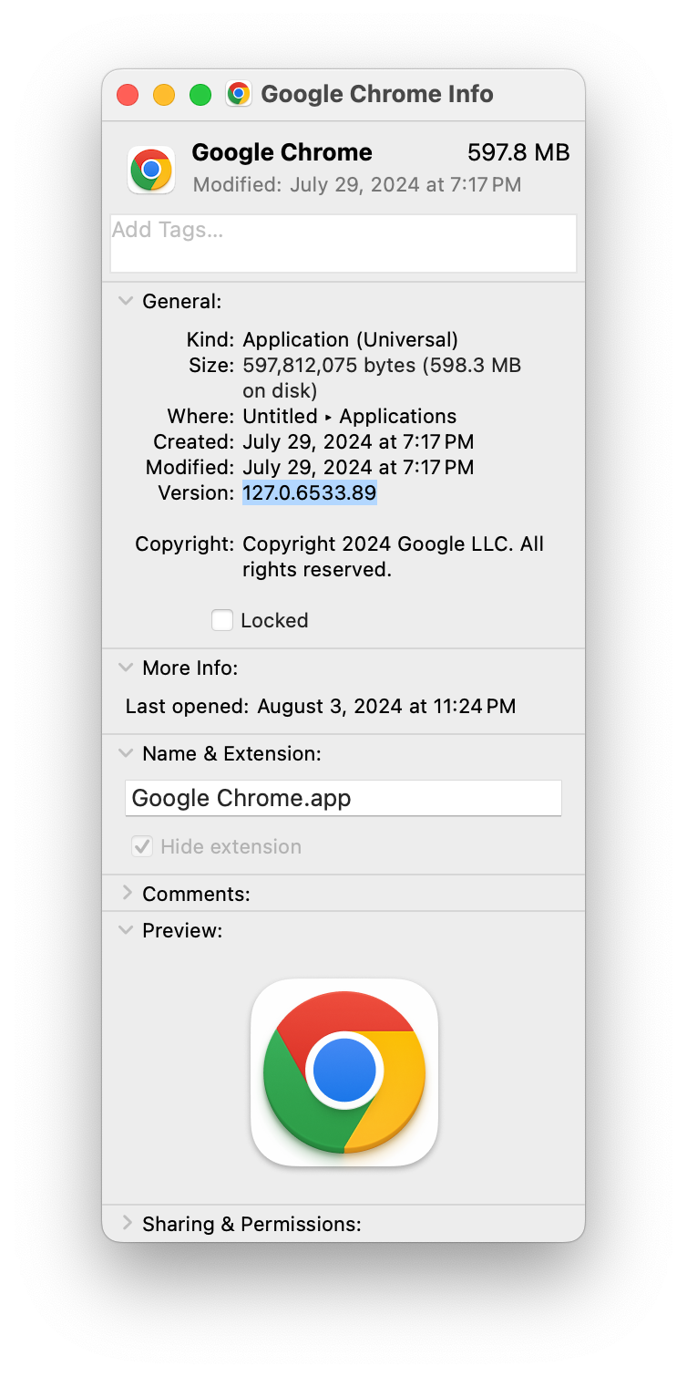Click the 597.8 MB size in header
This screenshot has width=687, height=1377.
pos(518,152)
